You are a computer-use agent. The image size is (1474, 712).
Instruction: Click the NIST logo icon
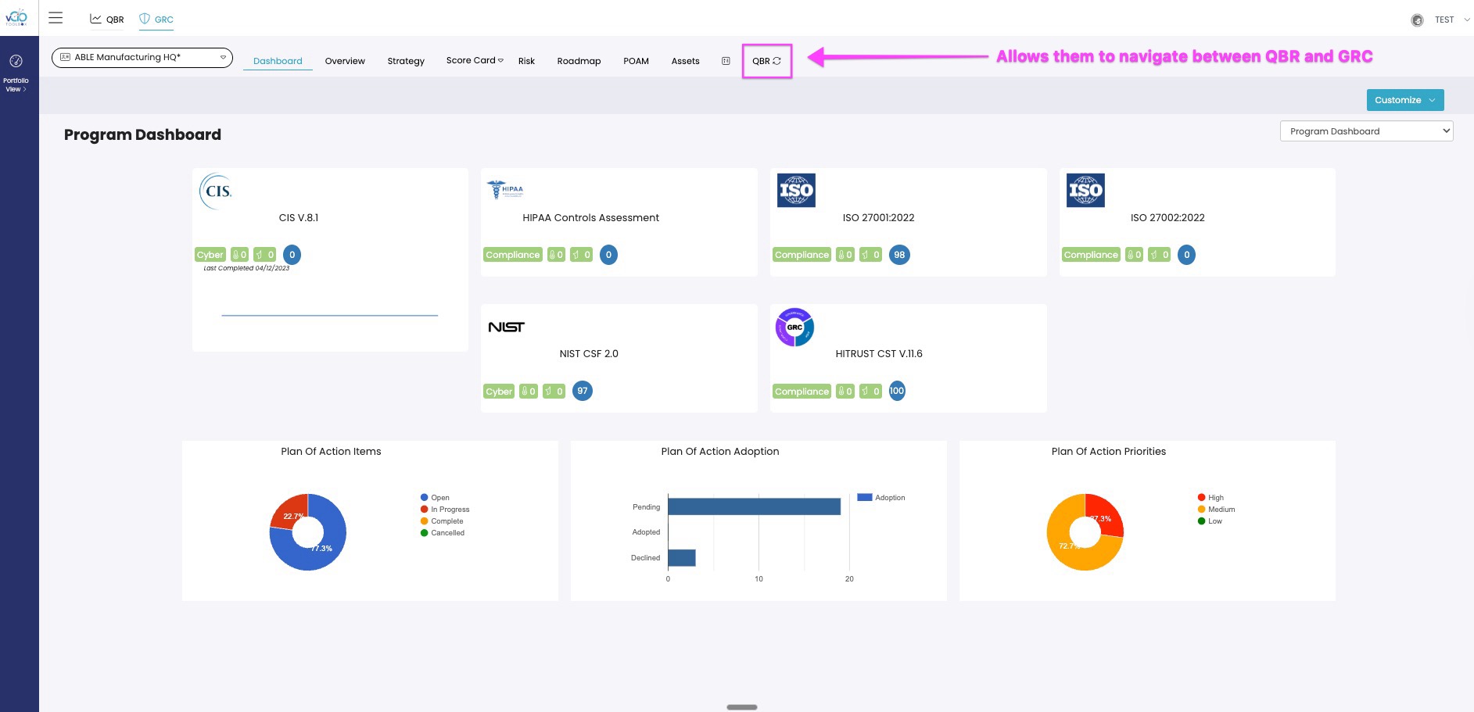tap(506, 327)
